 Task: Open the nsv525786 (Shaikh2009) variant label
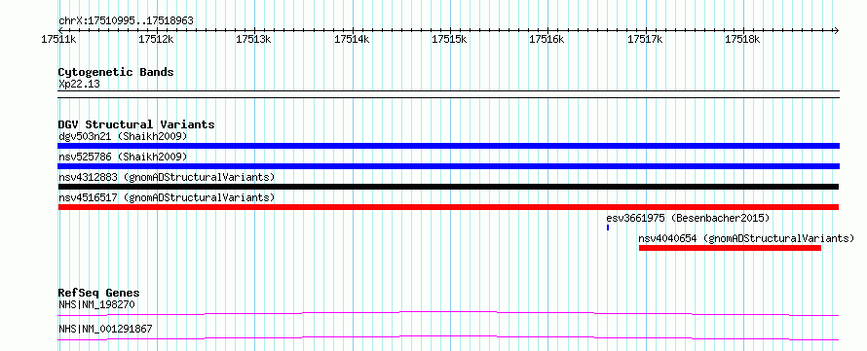tap(123, 157)
